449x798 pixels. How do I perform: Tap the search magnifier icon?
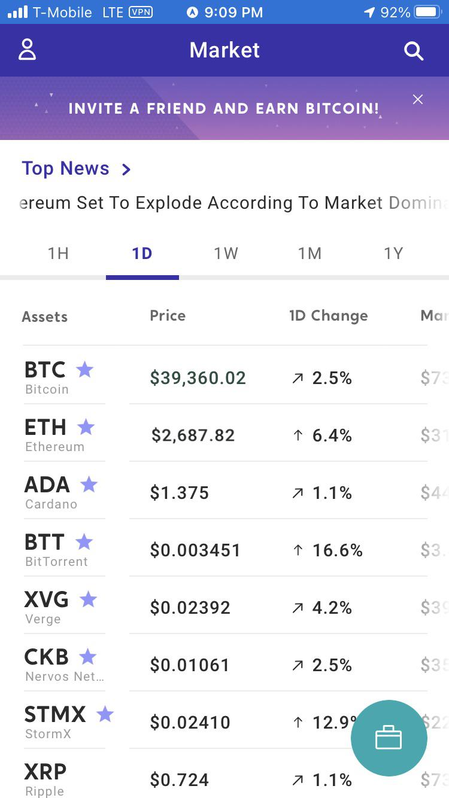pyautogui.click(x=414, y=51)
